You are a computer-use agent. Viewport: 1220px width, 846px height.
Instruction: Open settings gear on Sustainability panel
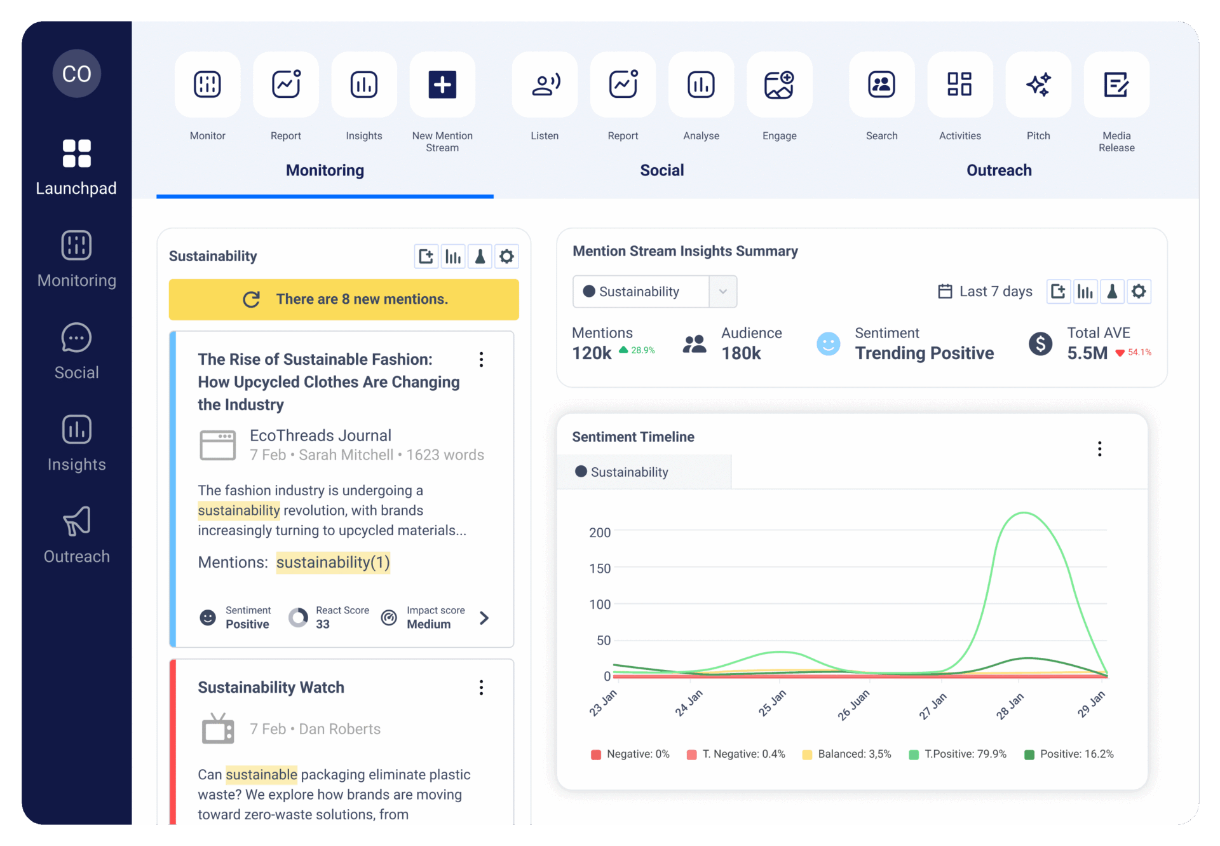[x=506, y=256]
